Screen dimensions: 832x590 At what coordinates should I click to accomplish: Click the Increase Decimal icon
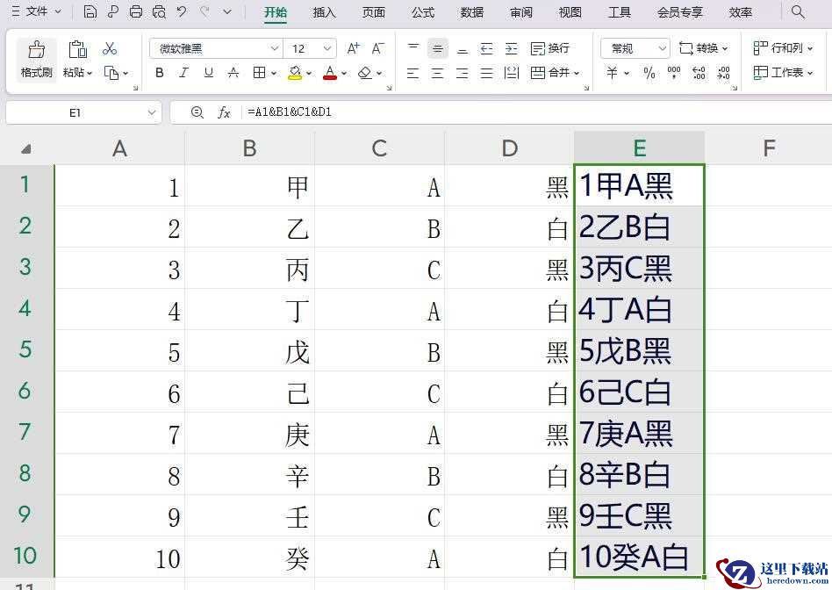(x=699, y=73)
